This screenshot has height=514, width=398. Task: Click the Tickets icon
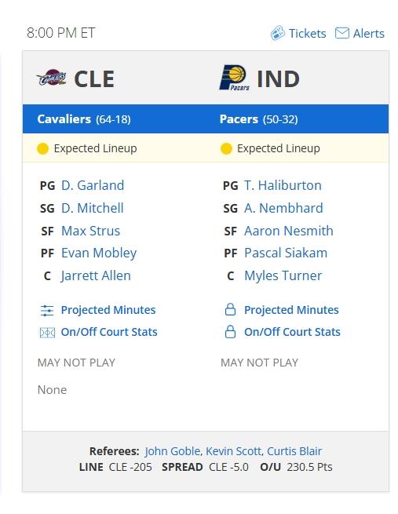tap(277, 33)
